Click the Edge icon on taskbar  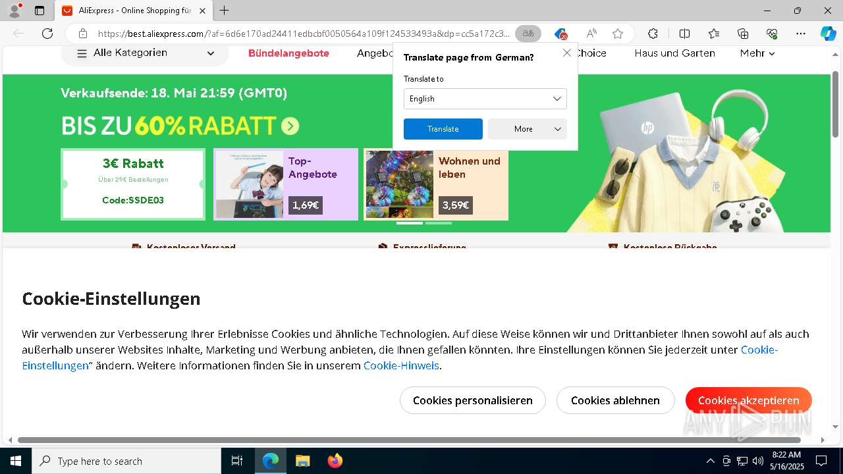[x=271, y=461]
